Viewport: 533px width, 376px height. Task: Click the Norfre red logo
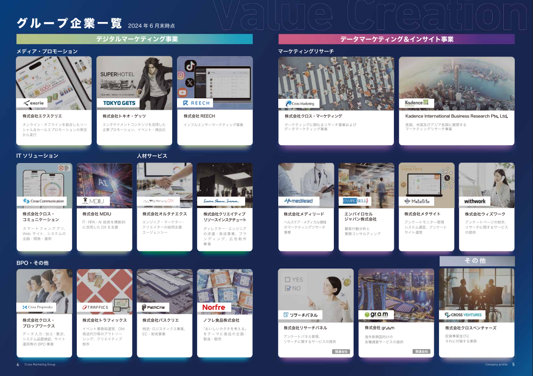pyautogui.click(x=213, y=307)
